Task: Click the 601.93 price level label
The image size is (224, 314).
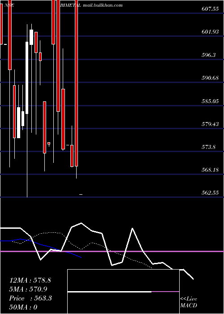Action: coord(210,32)
